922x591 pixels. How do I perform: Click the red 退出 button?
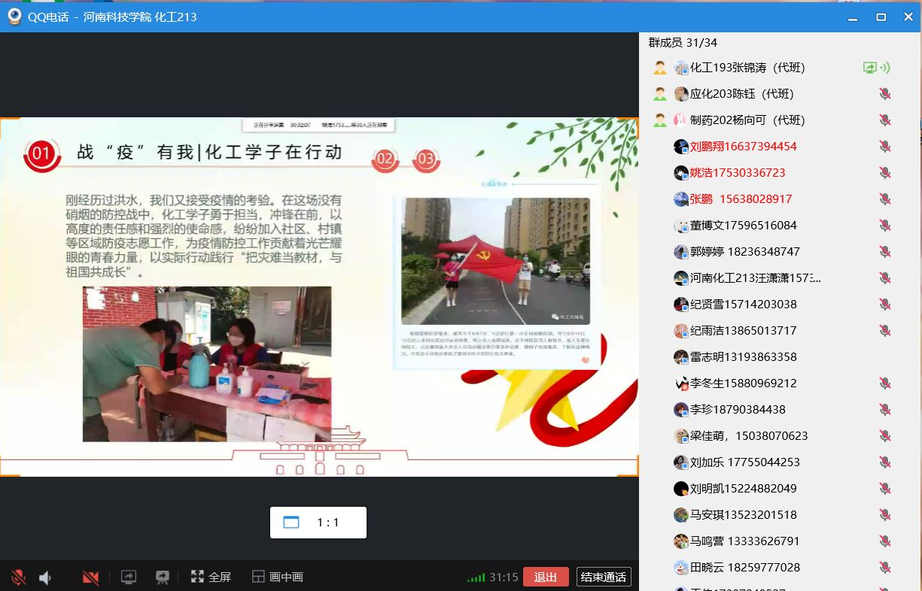pos(546,577)
